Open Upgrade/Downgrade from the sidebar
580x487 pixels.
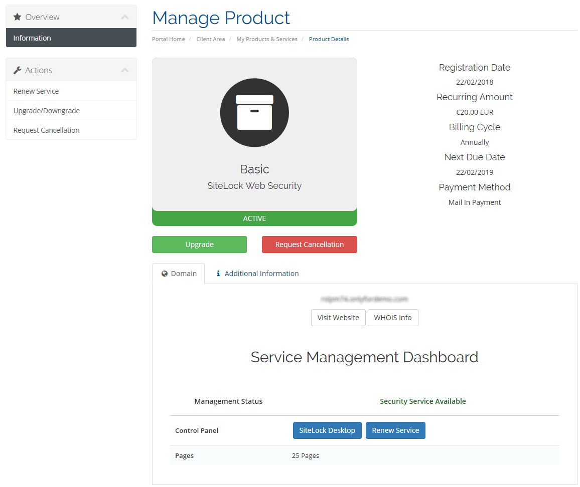[x=71, y=111]
